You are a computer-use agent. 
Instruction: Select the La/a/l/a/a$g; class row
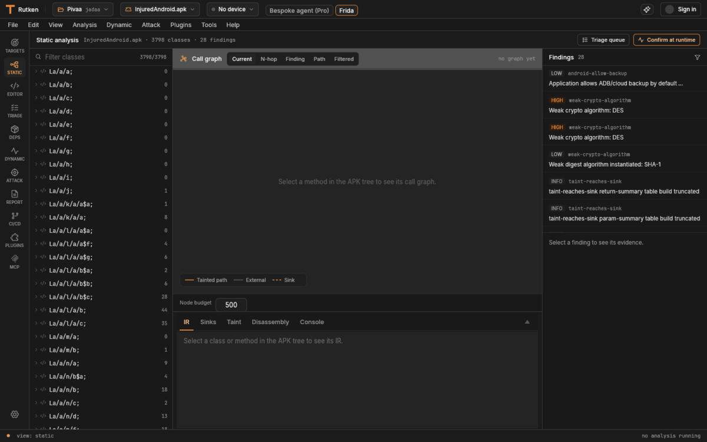coord(101,257)
